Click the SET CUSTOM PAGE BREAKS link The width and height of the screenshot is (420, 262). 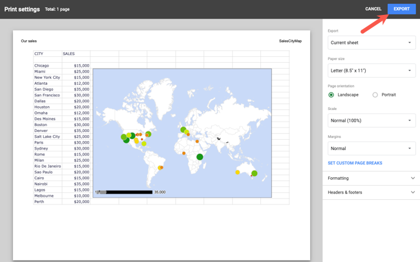point(355,163)
